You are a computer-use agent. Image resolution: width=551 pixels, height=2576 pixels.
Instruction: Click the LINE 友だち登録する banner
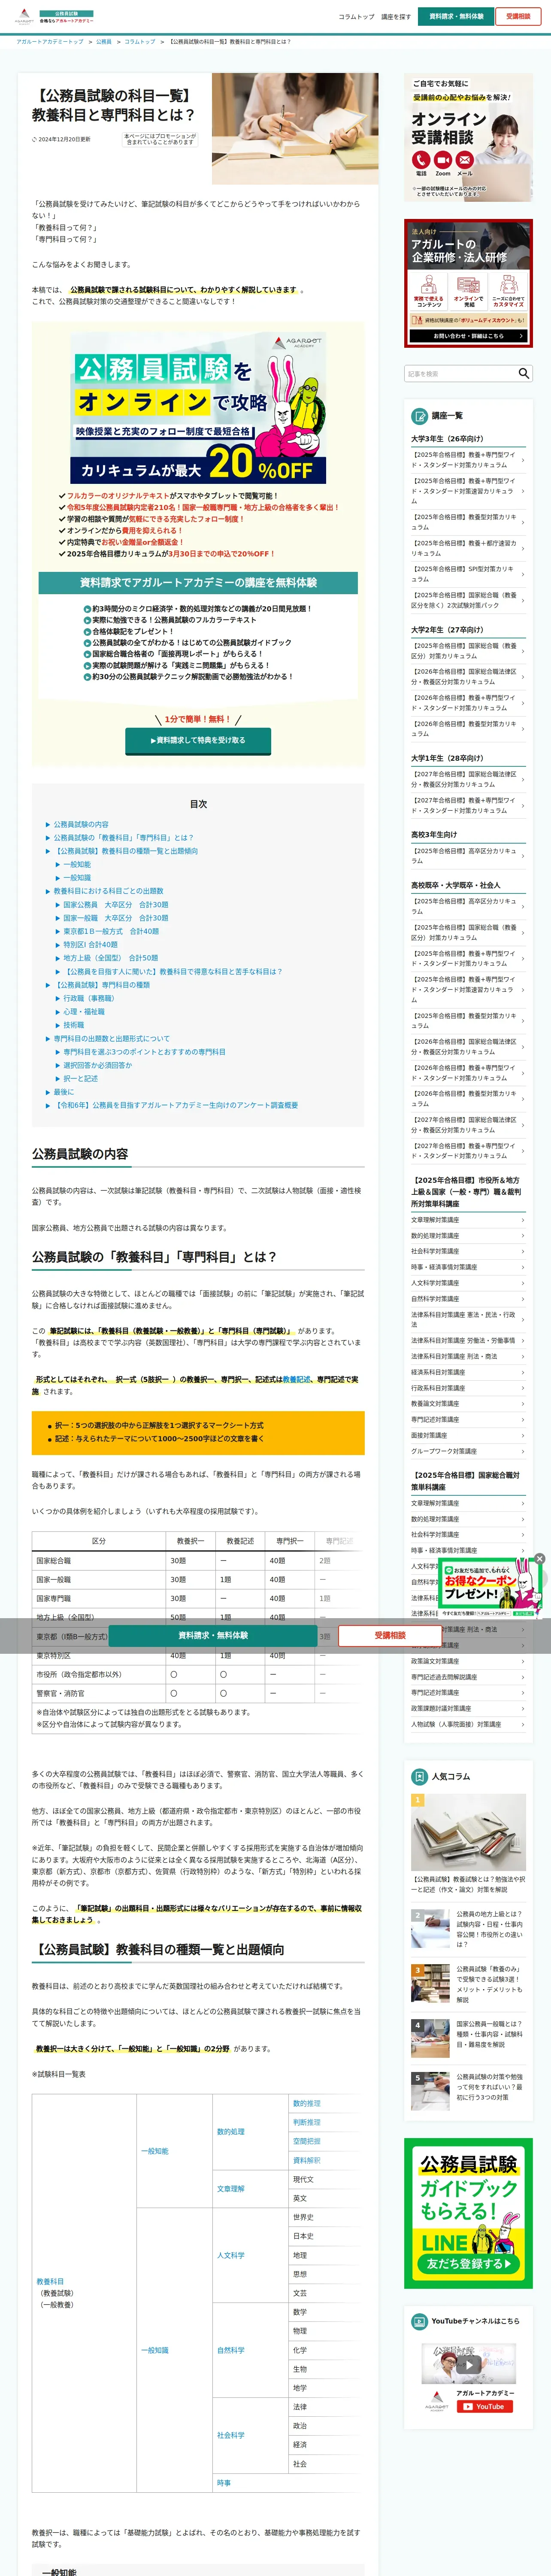coord(468,2214)
